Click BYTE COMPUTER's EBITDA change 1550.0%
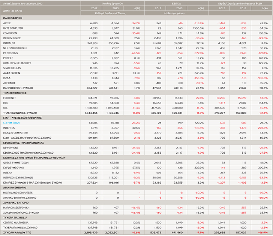This screenshot has width=273, height=236. click(198, 28)
